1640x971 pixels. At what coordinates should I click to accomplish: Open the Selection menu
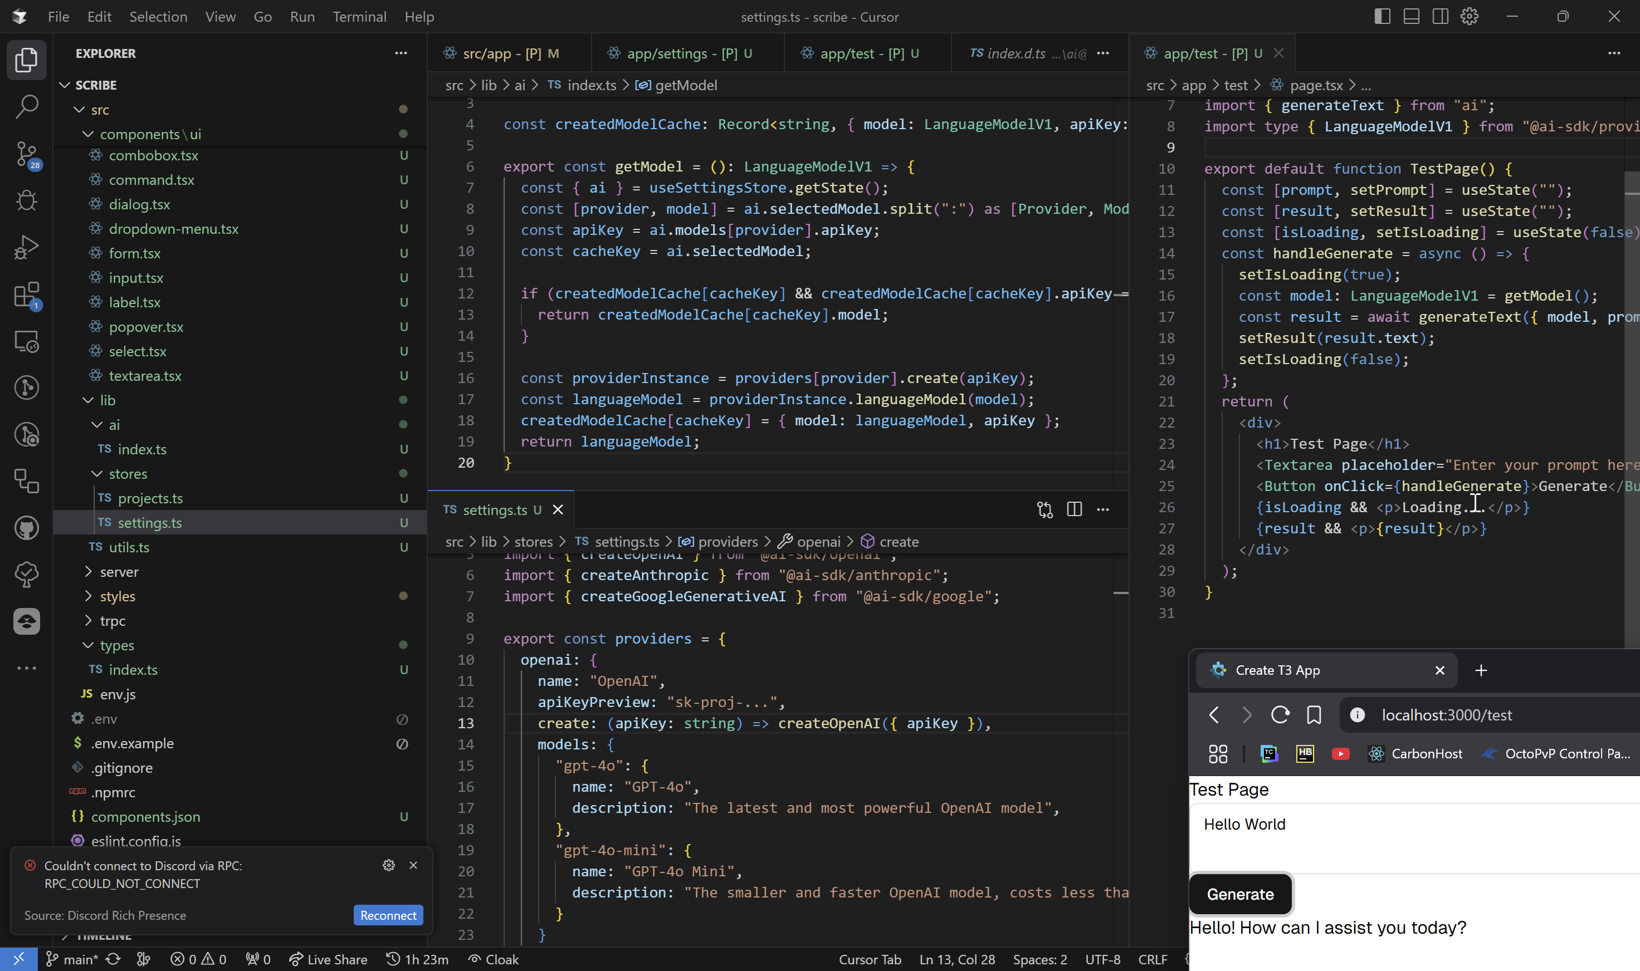(x=158, y=16)
